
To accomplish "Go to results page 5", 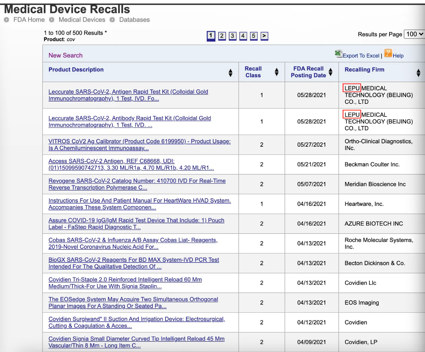I will pyautogui.click(x=254, y=36).
